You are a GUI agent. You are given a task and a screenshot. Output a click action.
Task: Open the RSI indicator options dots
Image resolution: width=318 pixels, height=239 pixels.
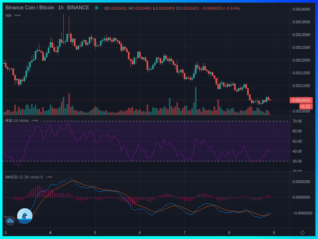click(x=35, y=121)
